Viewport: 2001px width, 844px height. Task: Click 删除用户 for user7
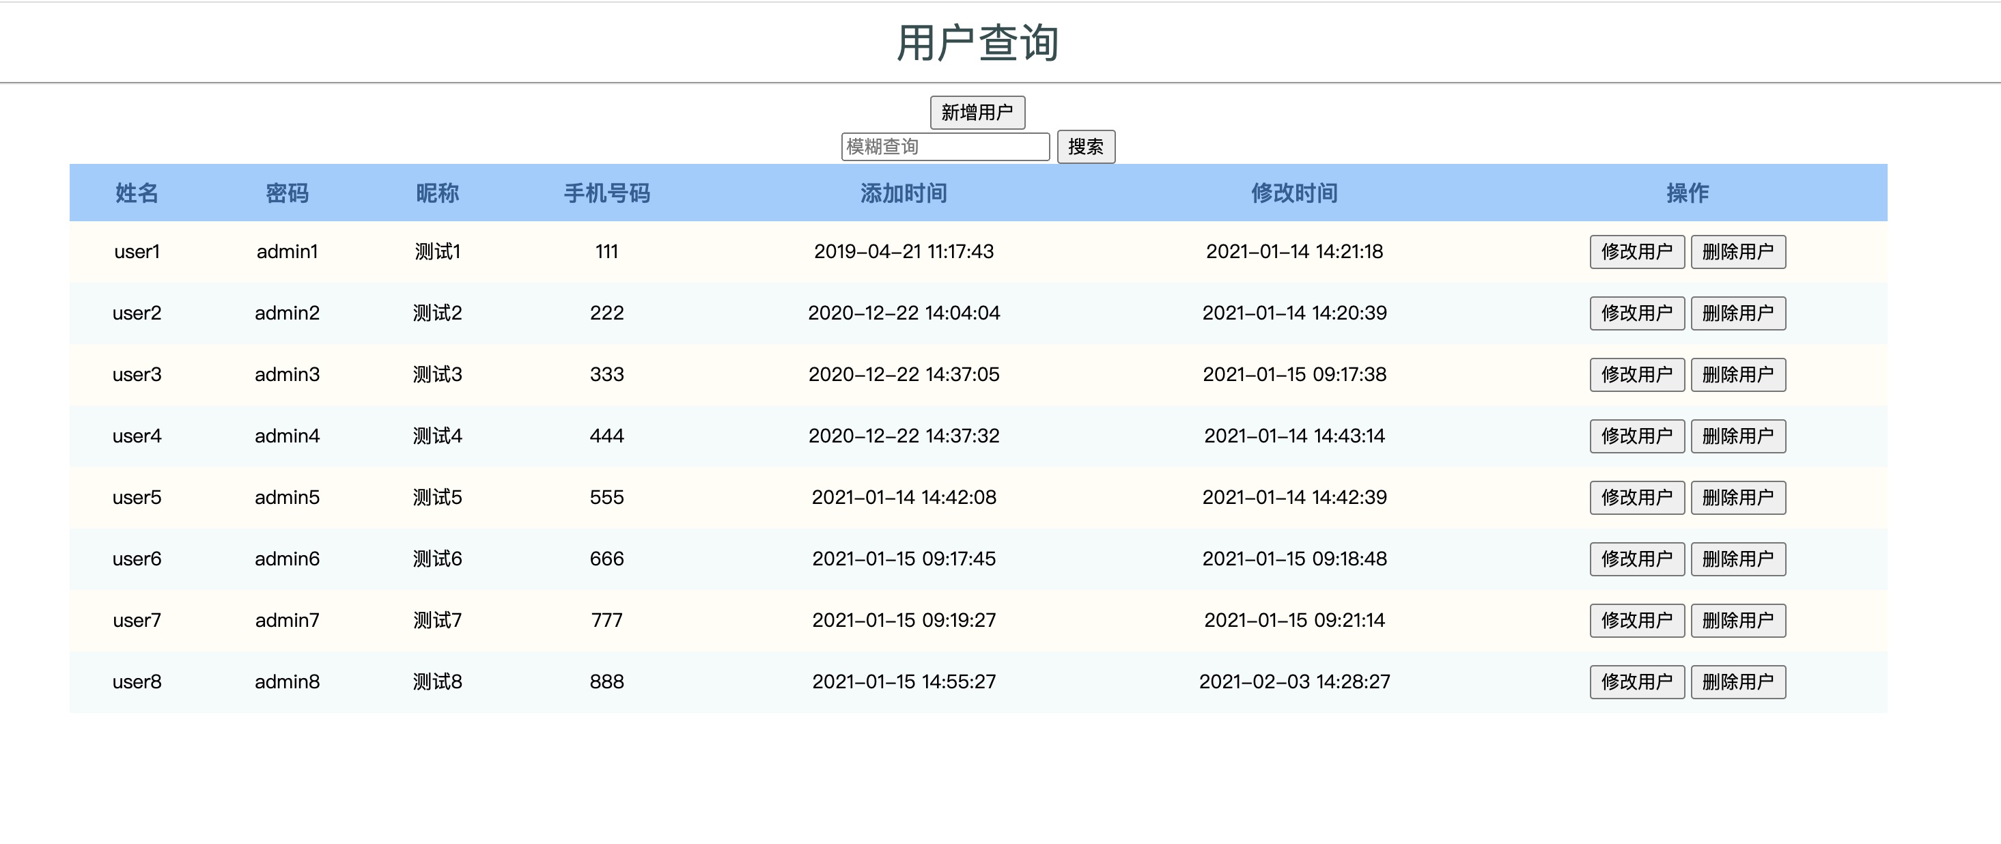coord(1739,619)
